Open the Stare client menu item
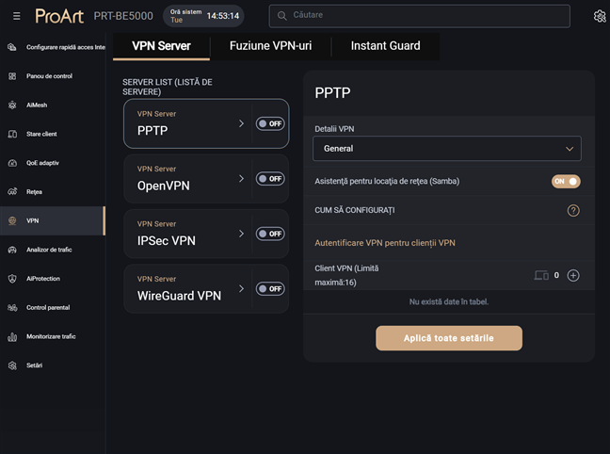 tap(53, 134)
